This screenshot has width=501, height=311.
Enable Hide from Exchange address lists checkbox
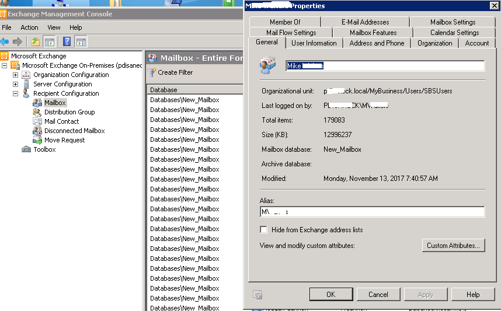263,229
